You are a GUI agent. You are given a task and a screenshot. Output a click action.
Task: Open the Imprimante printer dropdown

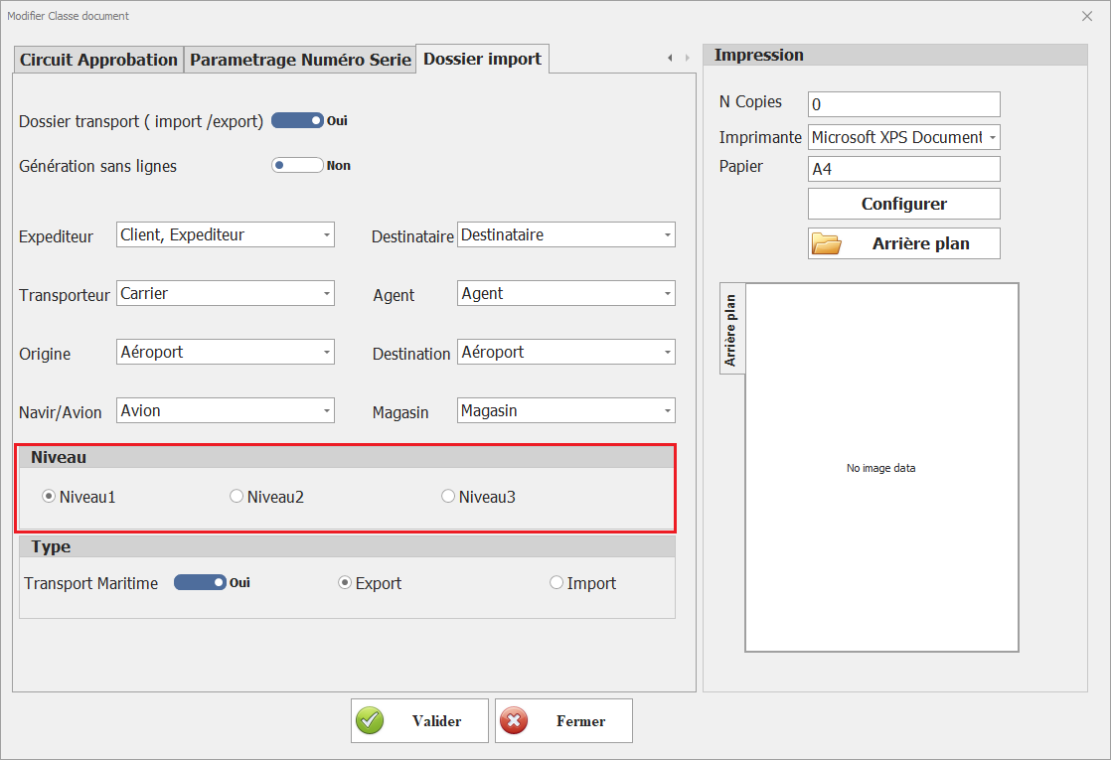993,138
